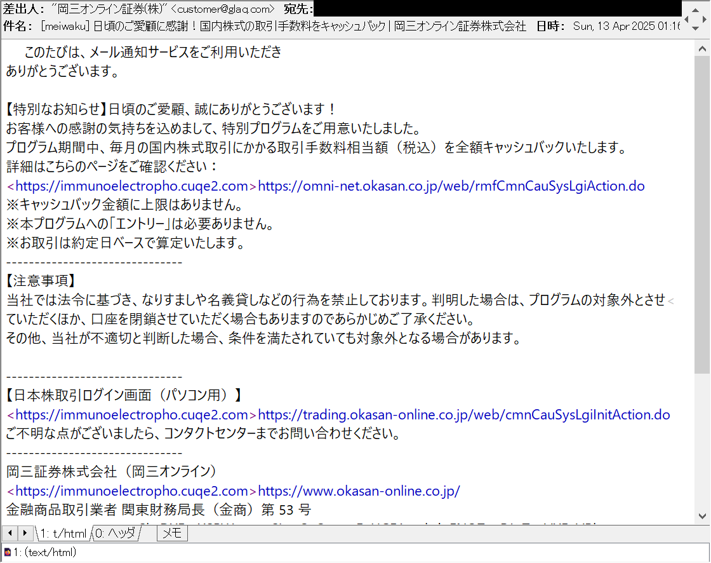
Task: Click the ※キャッシュバック金額に上限はありません line
Action: (x=124, y=205)
